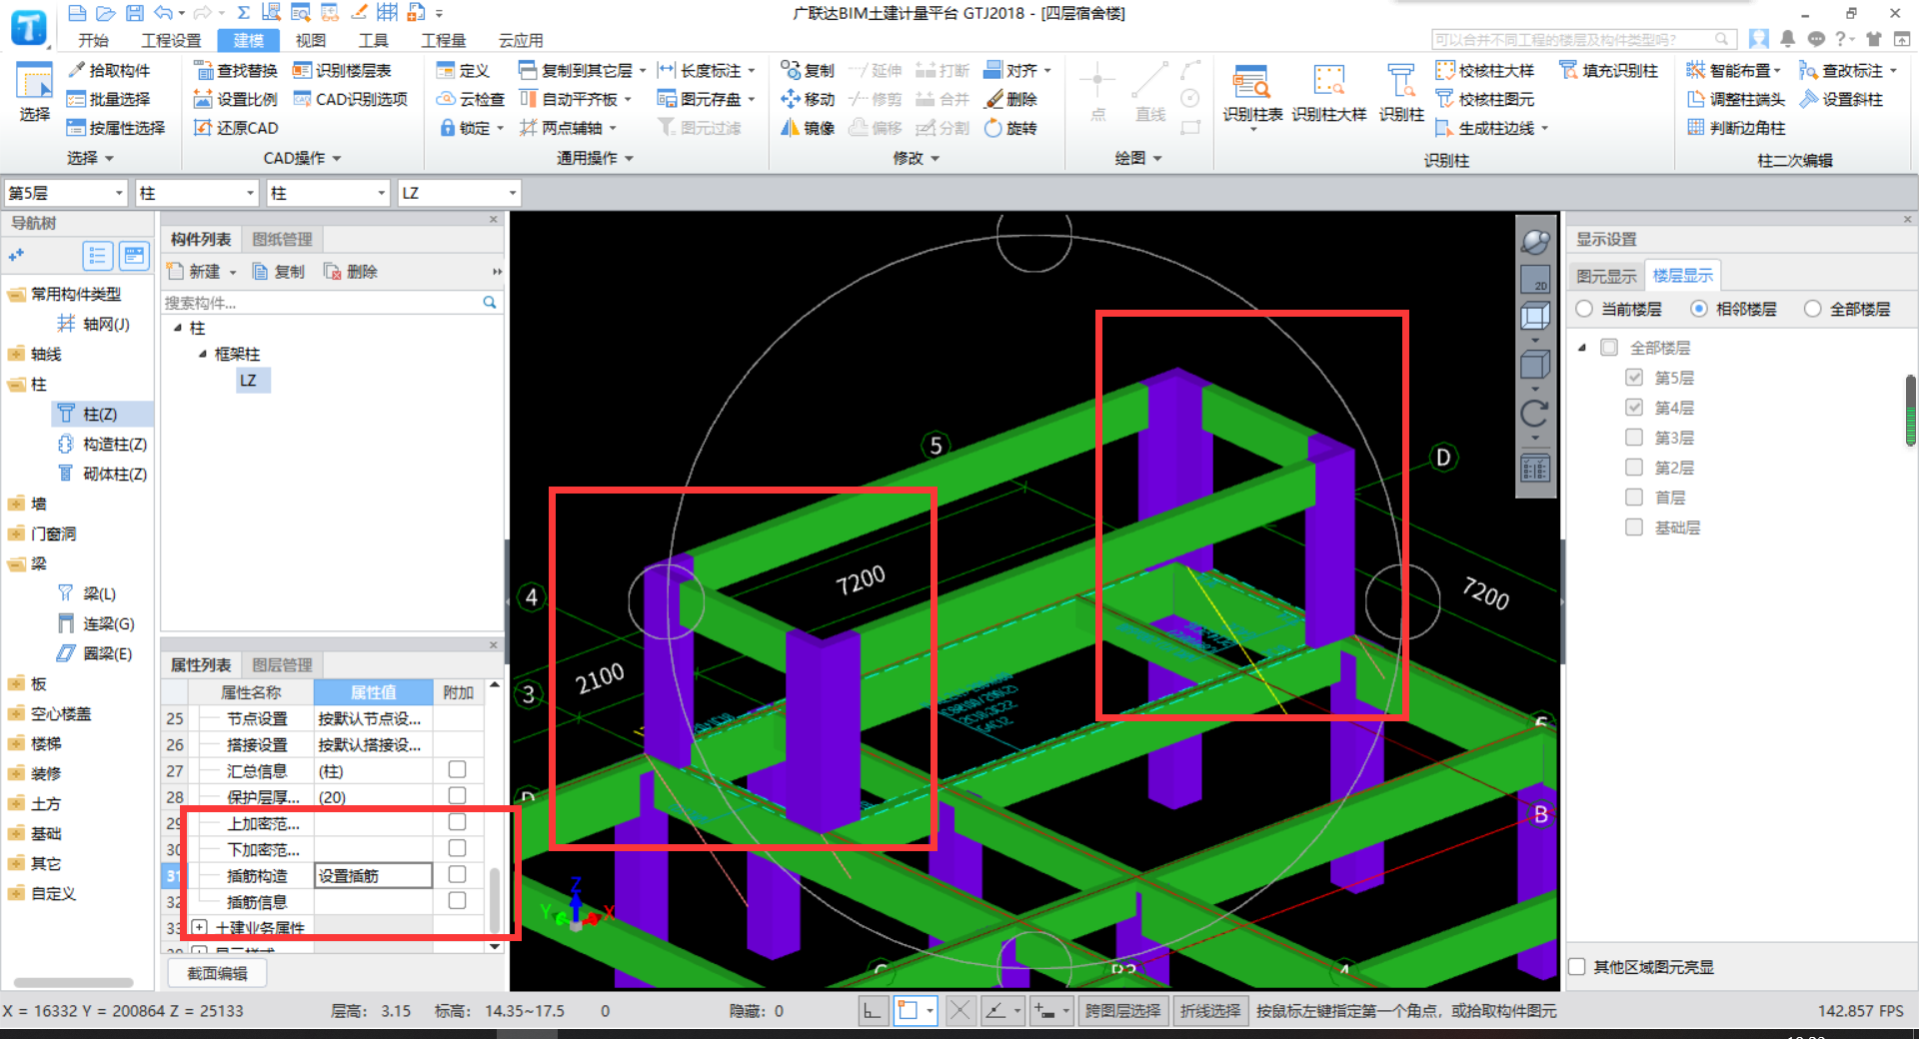Click 填充识别柱 tool
This screenshot has height=1039, width=1919.
1608,70
